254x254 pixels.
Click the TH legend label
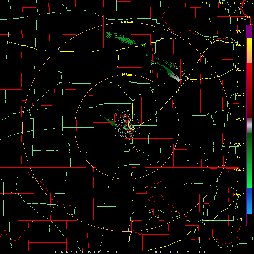tap(242, 220)
